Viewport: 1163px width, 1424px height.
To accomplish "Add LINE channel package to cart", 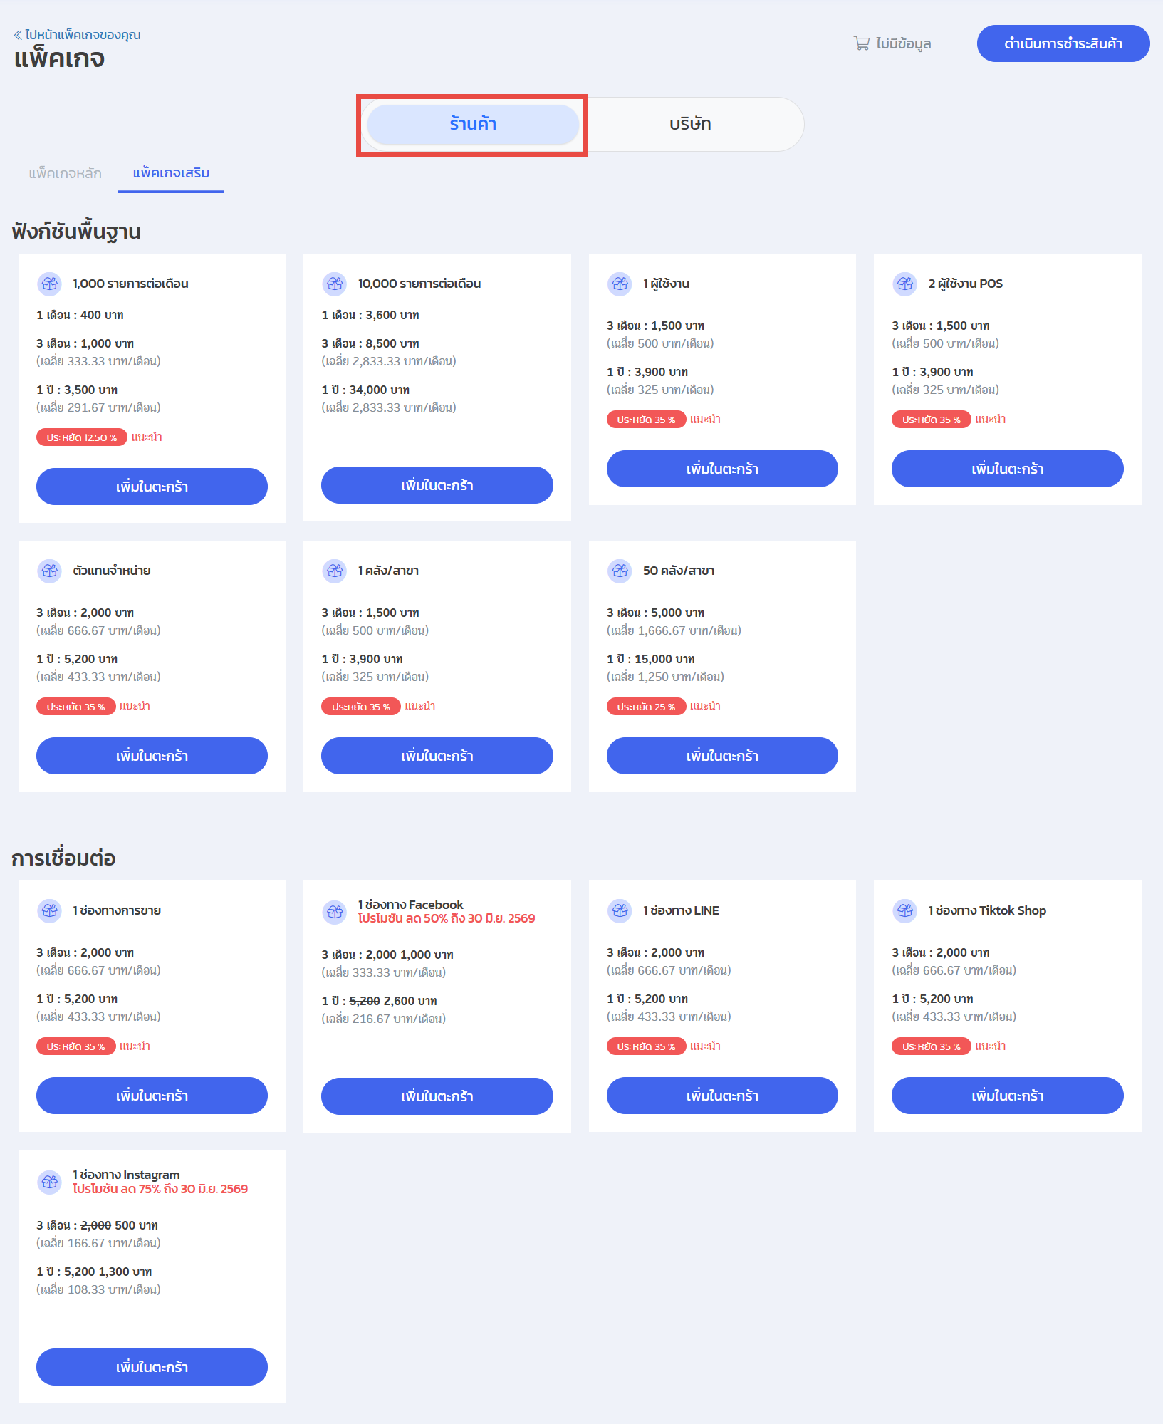I will (x=722, y=1096).
